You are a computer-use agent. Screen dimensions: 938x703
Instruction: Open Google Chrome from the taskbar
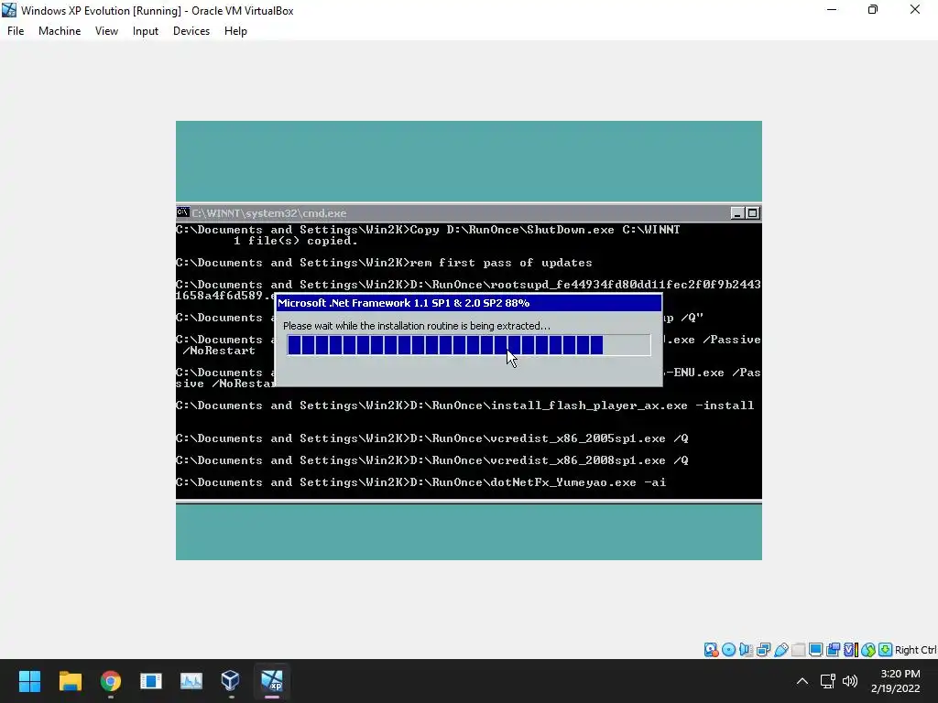tap(111, 681)
